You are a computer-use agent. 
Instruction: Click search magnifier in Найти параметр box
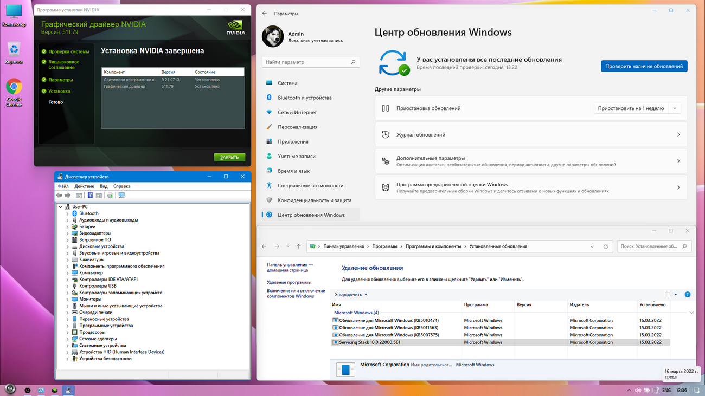(354, 62)
